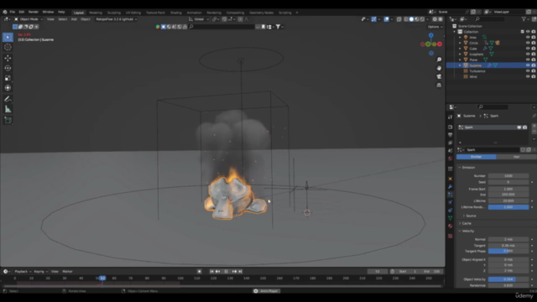Click the Blender logo icon
The width and height of the screenshot is (537, 302).
pos(5,12)
